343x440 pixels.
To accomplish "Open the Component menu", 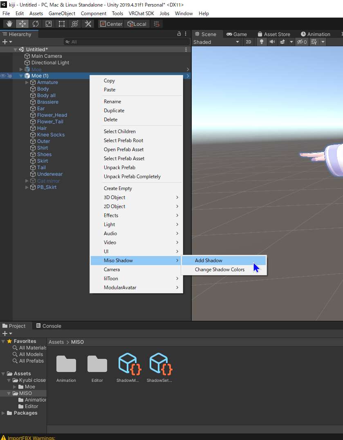I will click(x=94, y=14).
